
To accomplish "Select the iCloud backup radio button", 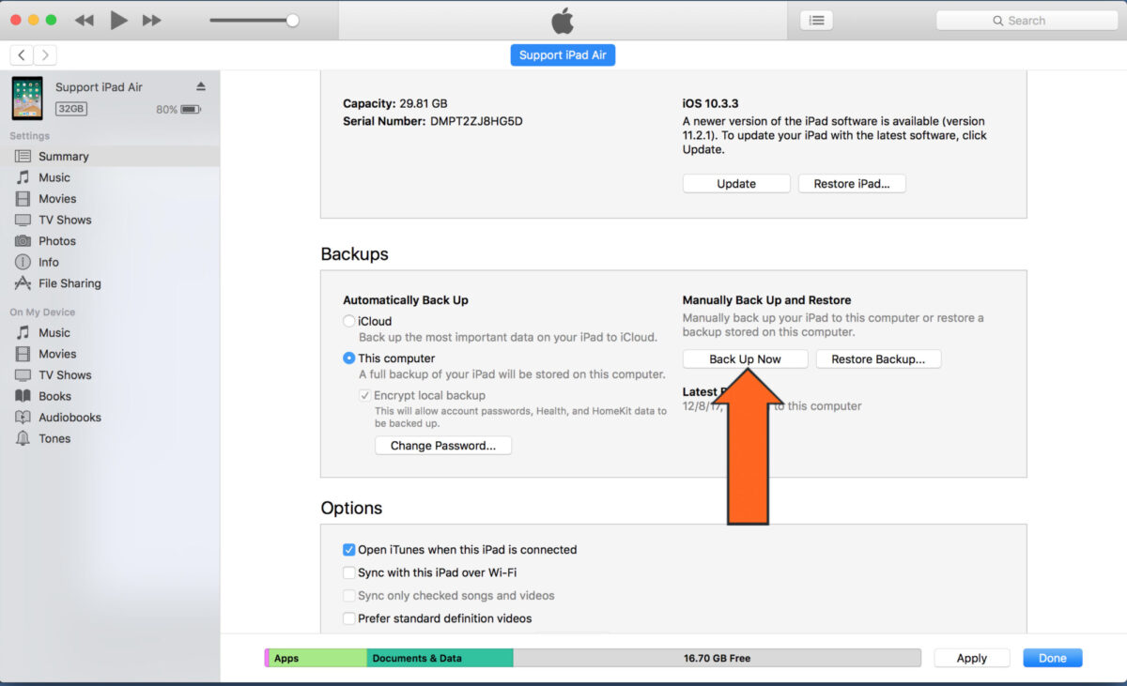I will (x=349, y=321).
